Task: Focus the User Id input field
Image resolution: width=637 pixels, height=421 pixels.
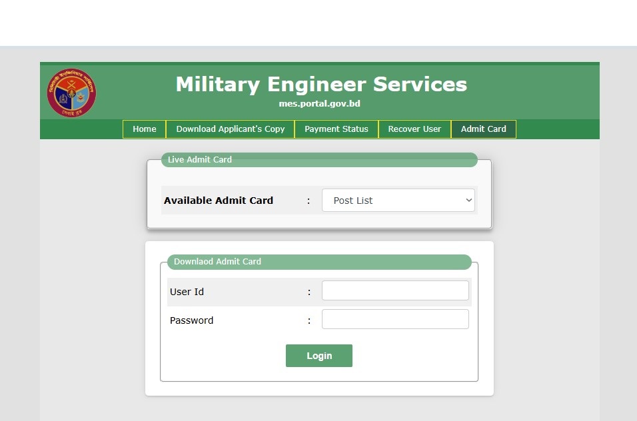Action: click(395, 290)
